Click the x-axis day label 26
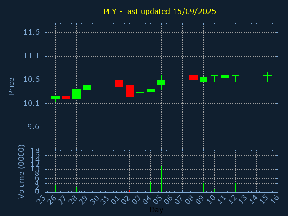 [x=51, y=200]
